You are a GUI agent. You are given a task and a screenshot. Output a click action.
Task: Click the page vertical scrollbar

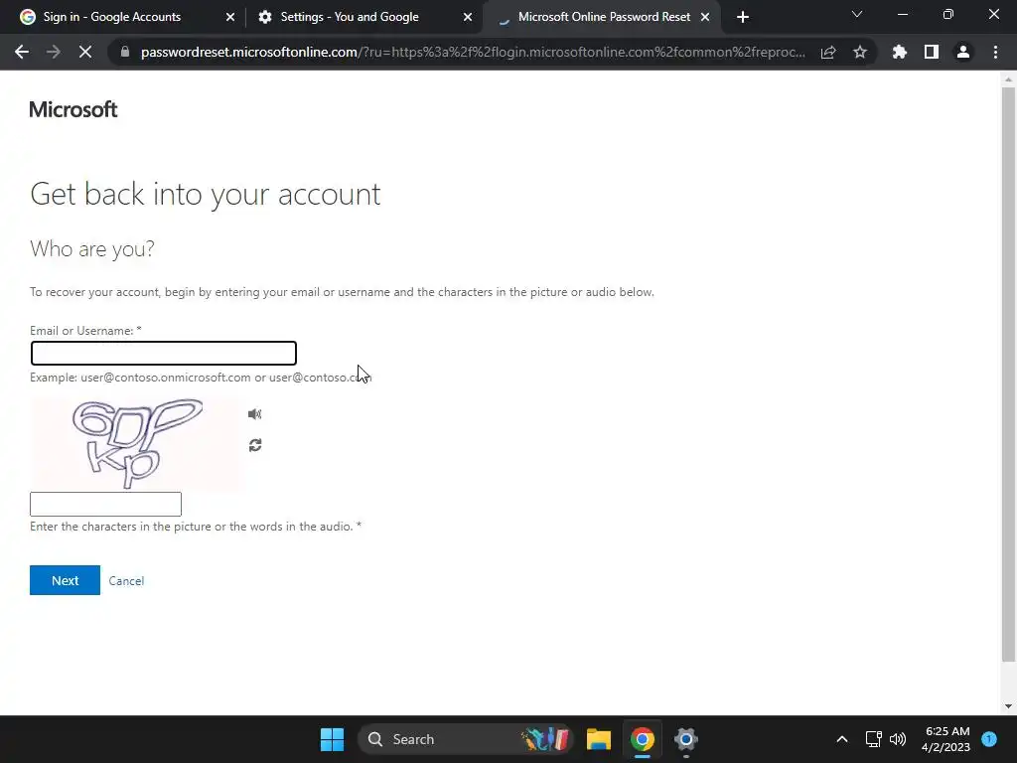(1008, 375)
